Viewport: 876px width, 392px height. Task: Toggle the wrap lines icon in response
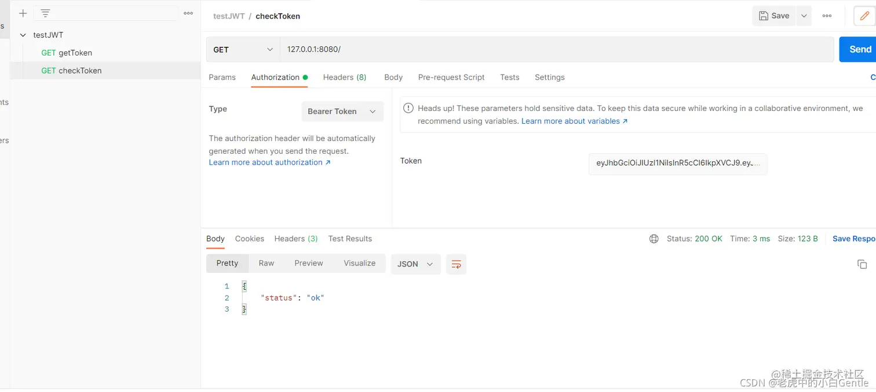click(457, 264)
